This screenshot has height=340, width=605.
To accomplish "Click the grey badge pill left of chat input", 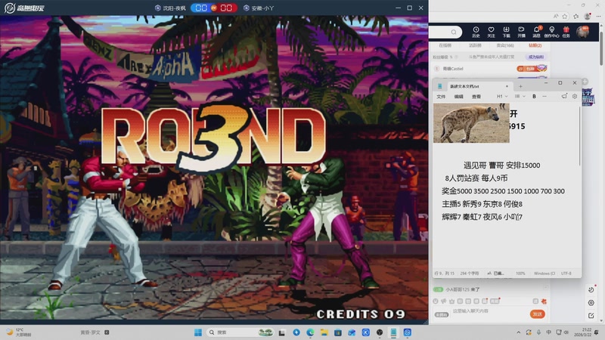I will [442, 314].
